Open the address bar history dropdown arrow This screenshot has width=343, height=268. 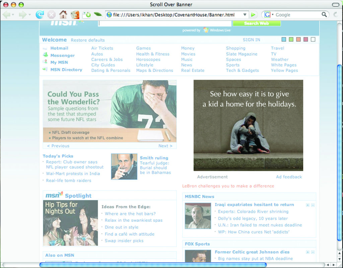[x=245, y=15]
